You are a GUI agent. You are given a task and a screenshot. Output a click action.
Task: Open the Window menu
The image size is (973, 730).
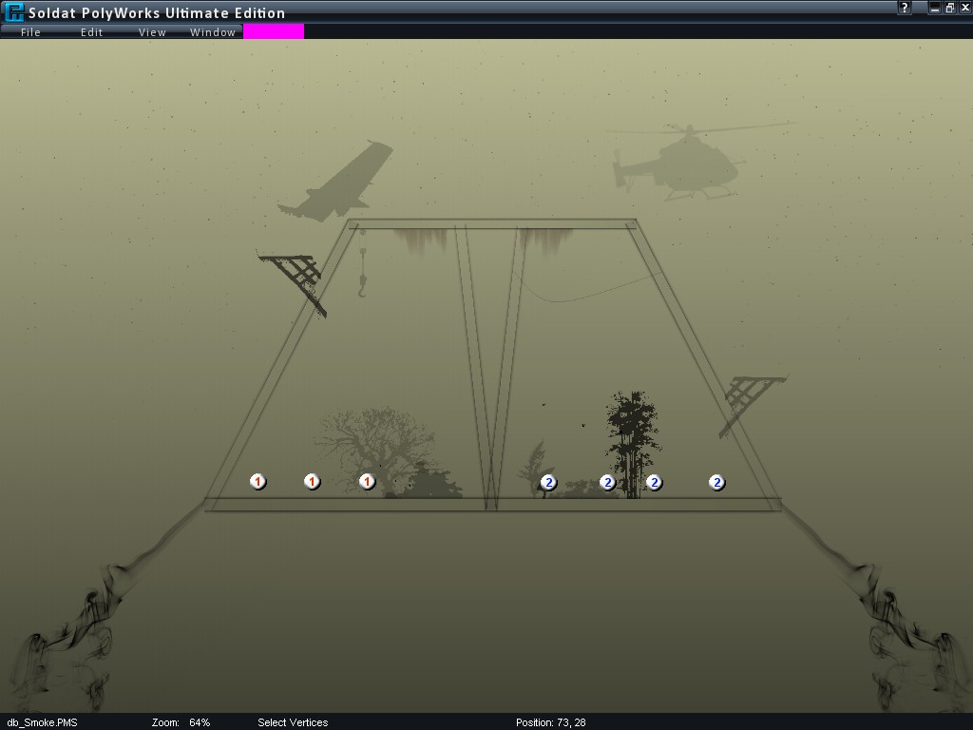point(213,32)
